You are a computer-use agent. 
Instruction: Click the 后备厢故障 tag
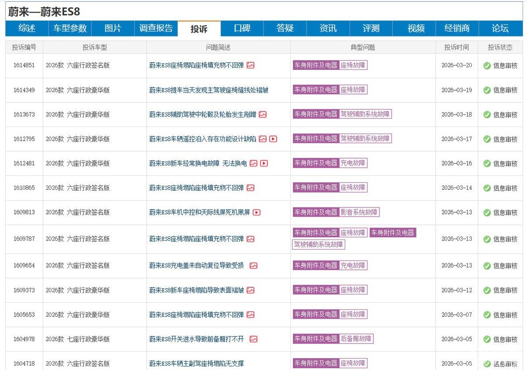(x=356, y=339)
